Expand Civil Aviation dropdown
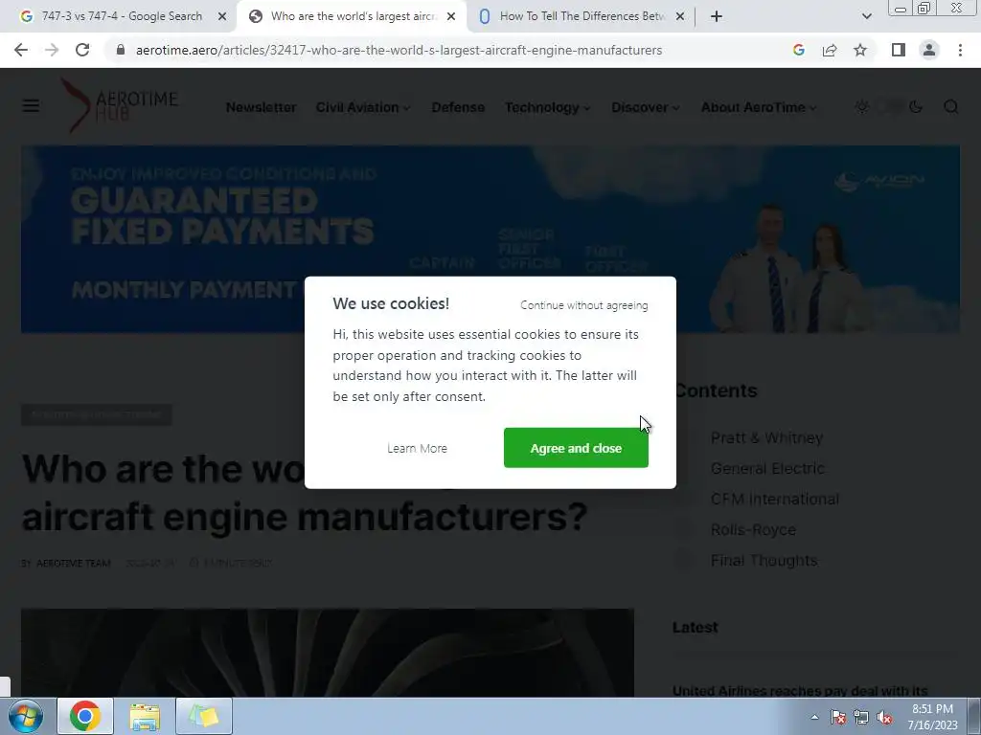This screenshot has height=735, width=981. [363, 107]
